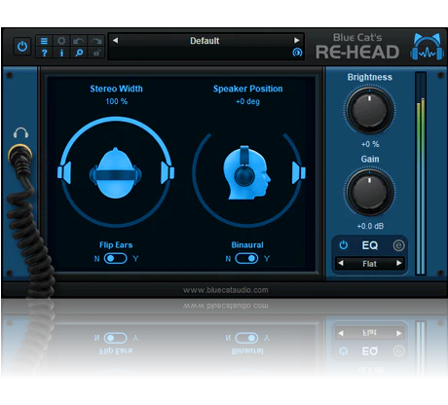Screen dimensions: 448x405
Task: Select the previous preset arrow
Action: coord(115,40)
